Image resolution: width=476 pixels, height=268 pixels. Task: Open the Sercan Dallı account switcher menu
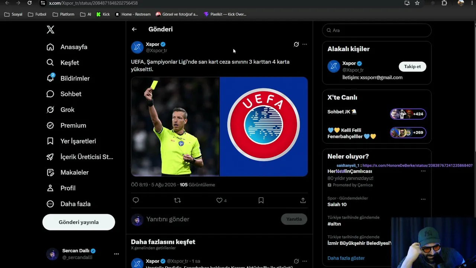point(83,254)
